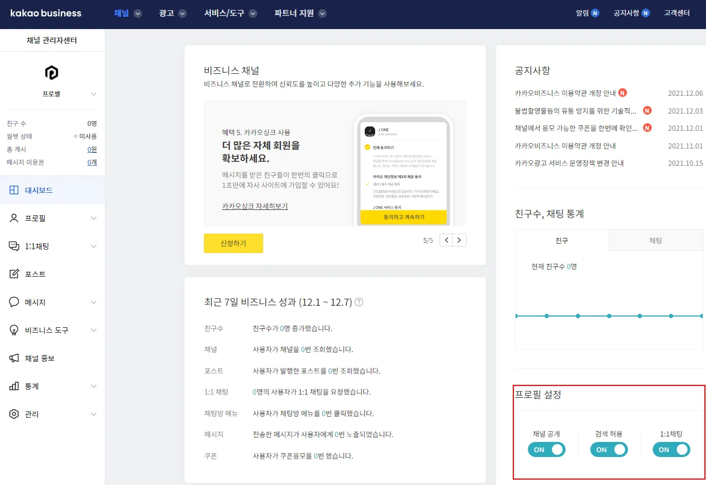Select 광고 in the top navigation
The height and width of the screenshot is (485, 706).
coord(166,13)
